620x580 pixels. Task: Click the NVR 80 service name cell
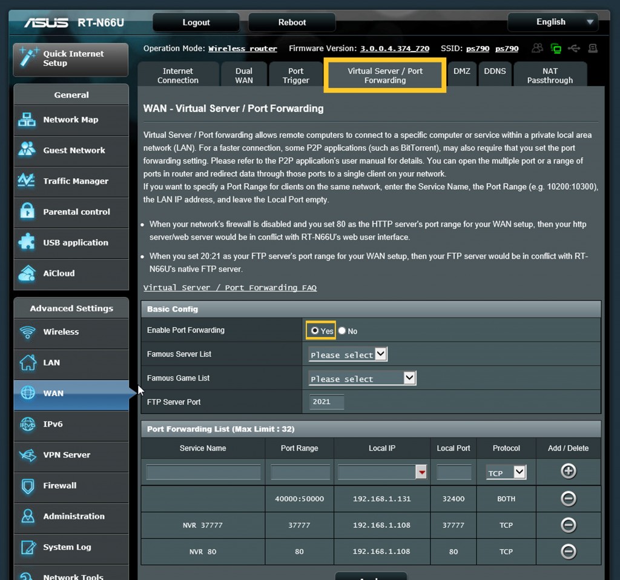pyautogui.click(x=203, y=552)
